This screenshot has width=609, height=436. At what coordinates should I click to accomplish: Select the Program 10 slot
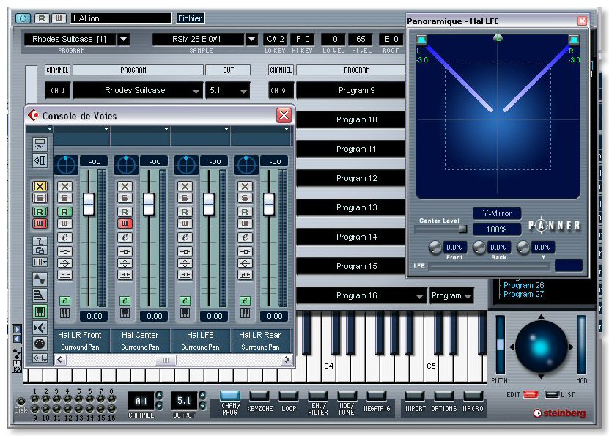(350, 119)
